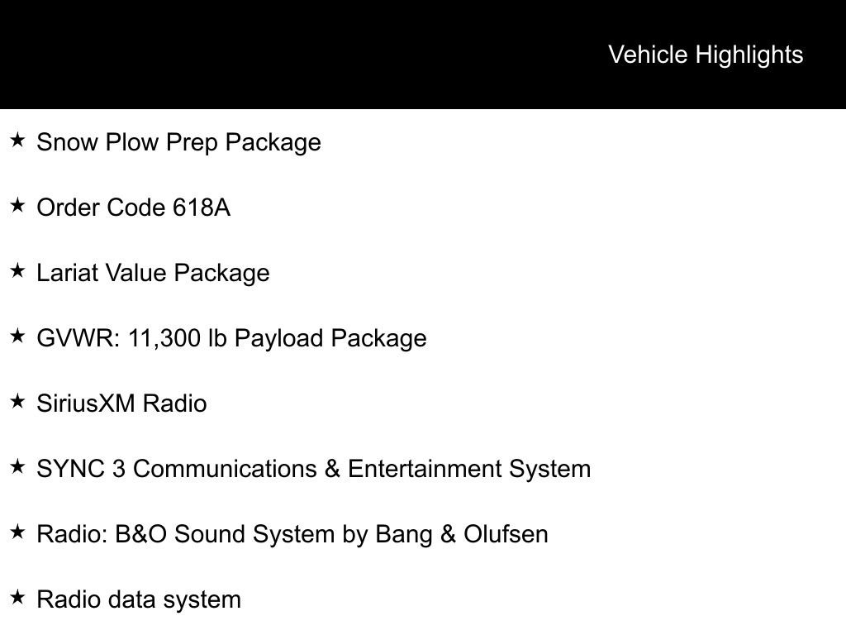This screenshot has width=846, height=635.
Task: Click the Order Code 618A line
Action: pyautogui.click(x=133, y=208)
